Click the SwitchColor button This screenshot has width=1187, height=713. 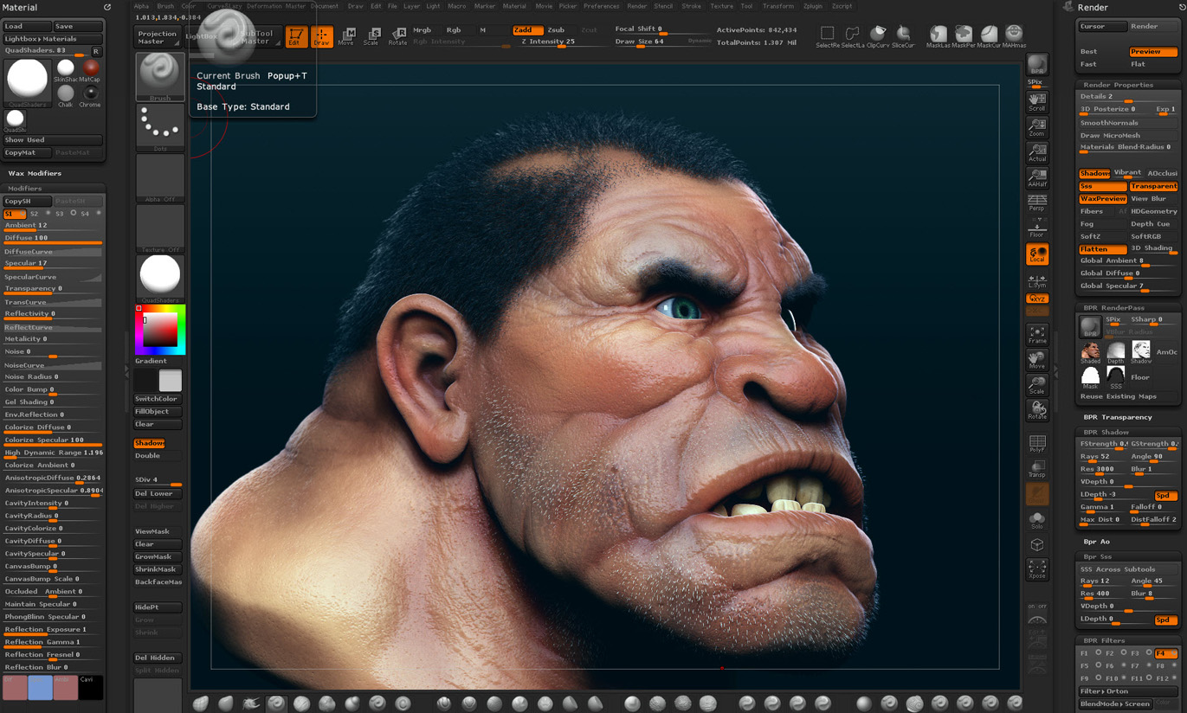coord(158,399)
